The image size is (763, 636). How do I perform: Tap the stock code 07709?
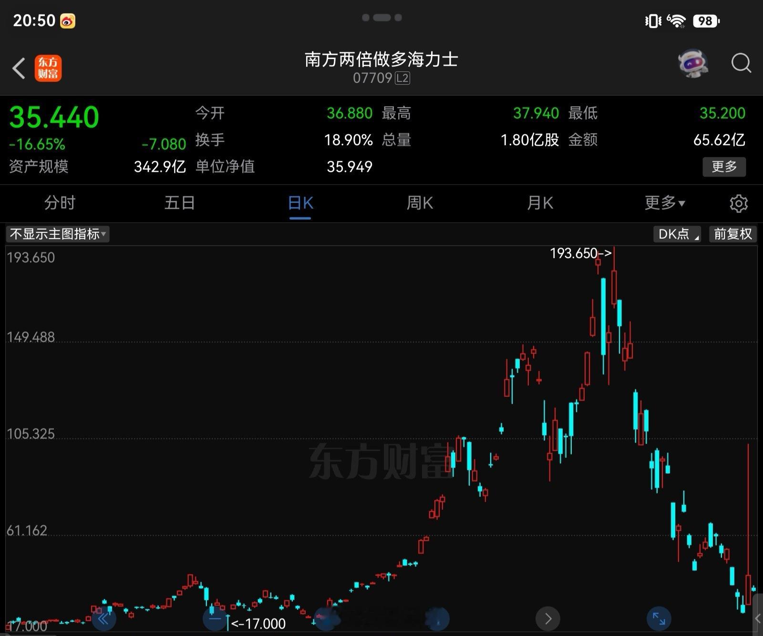372,78
